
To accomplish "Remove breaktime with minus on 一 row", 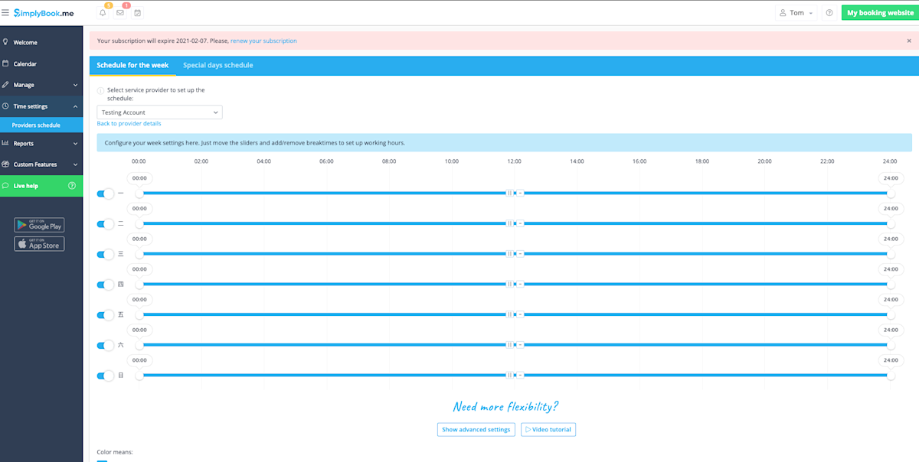I will tap(520, 193).
